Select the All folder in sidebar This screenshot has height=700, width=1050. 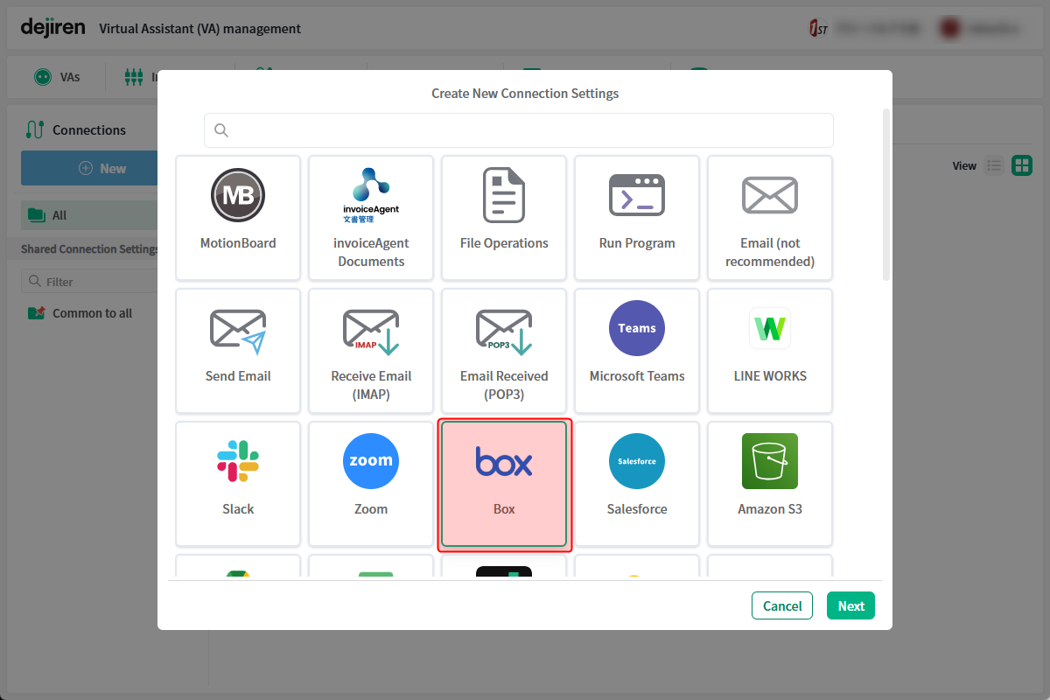(x=89, y=215)
